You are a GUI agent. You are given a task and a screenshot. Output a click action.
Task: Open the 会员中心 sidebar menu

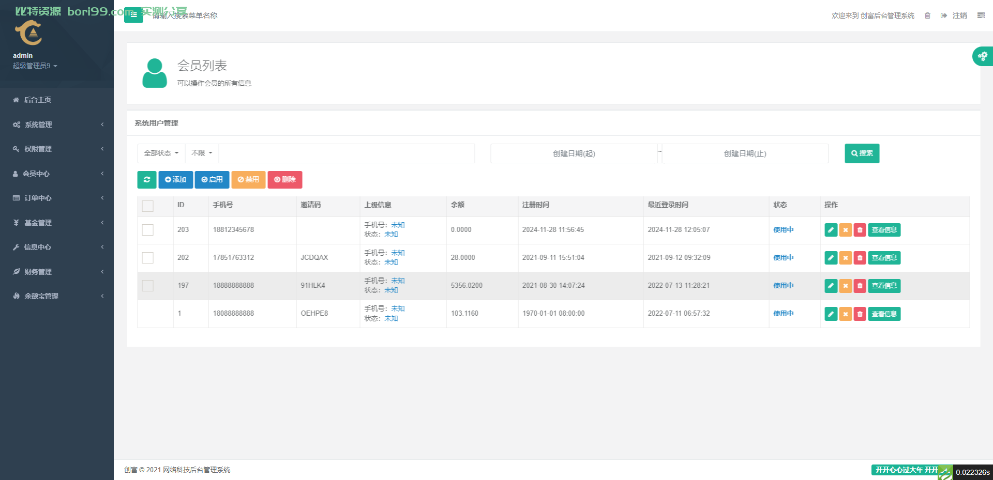(x=57, y=174)
